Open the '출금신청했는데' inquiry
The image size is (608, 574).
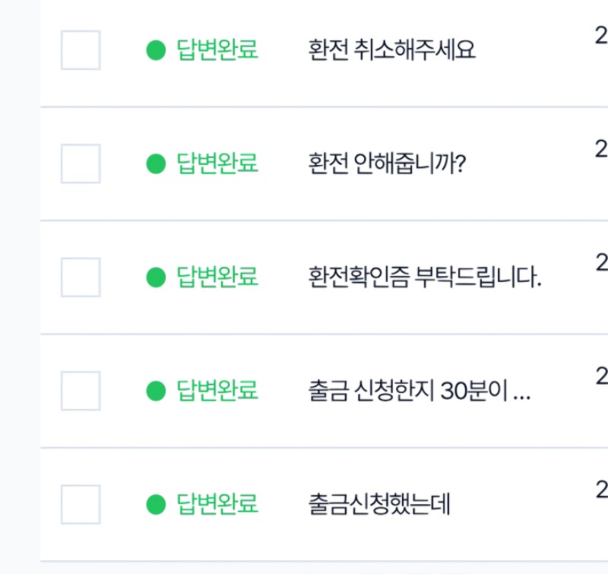point(379,504)
